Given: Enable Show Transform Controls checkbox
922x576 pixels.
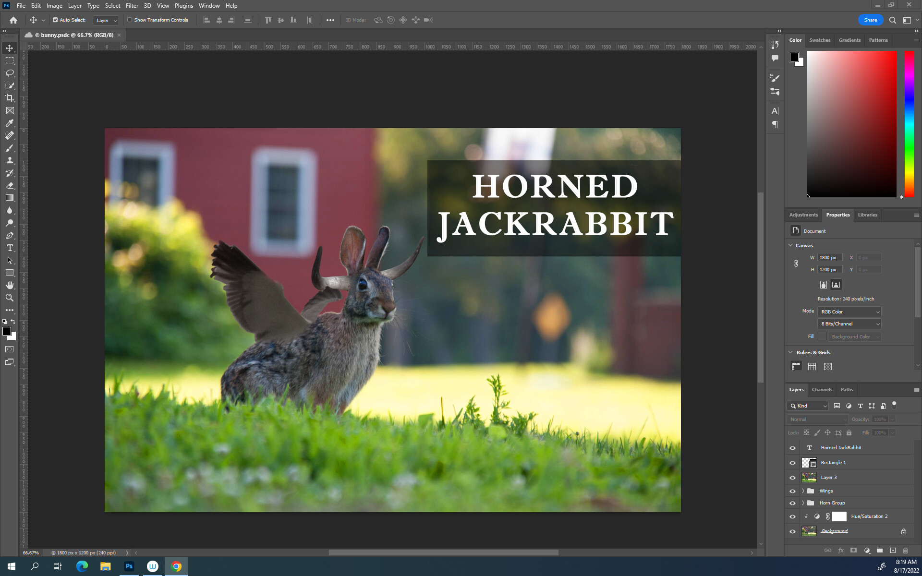Looking at the screenshot, I should tap(130, 20).
